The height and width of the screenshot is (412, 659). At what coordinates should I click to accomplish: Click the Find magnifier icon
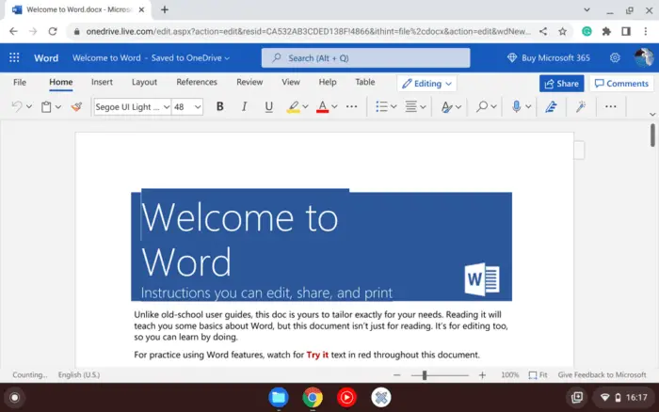[482, 106]
